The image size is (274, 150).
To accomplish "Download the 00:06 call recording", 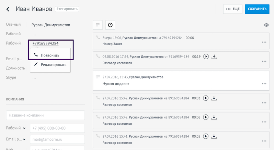I will (x=214, y=117).
